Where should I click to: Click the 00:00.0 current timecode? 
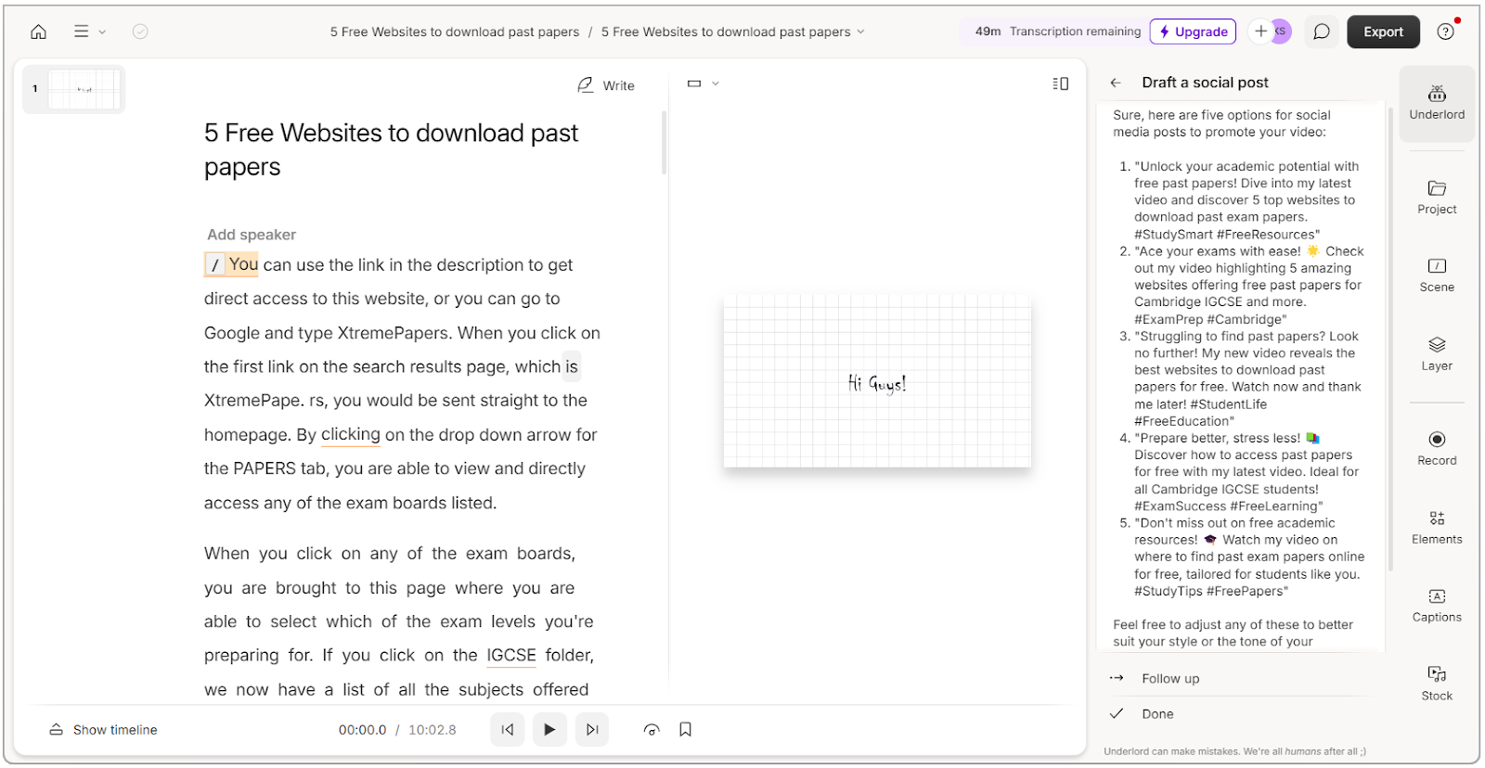(x=362, y=730)
